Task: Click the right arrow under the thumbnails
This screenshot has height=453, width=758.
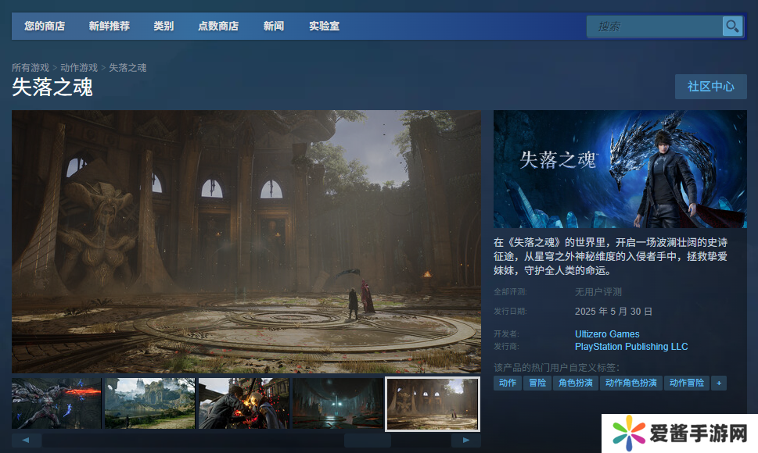Action: tap(466, 441)
